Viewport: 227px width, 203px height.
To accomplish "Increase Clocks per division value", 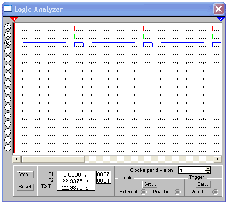I will (x=208, y=169).
